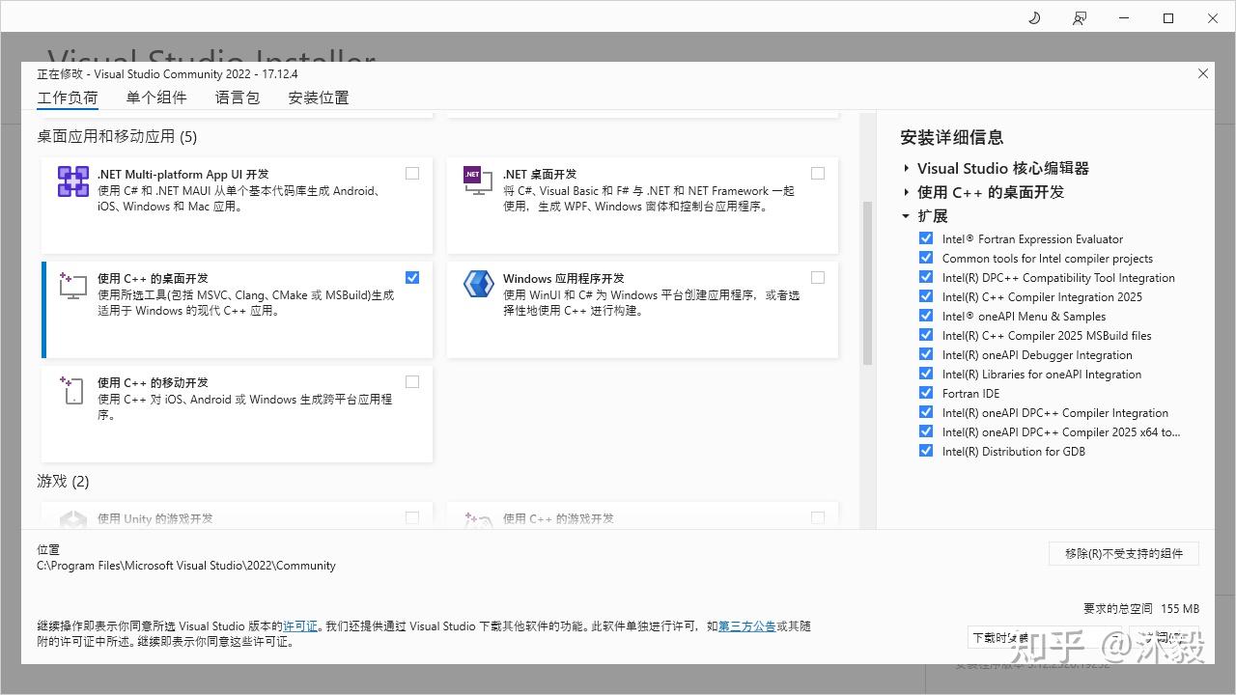
Task: Click 移除(R)不受支持的组件 button
Action: (x=1123, y=553)
